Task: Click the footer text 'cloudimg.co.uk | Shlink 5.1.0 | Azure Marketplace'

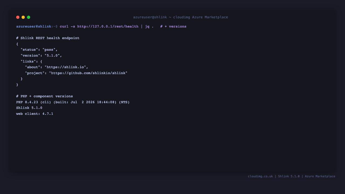Action: 292,176
